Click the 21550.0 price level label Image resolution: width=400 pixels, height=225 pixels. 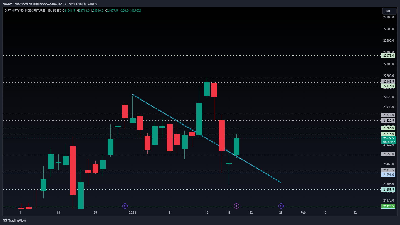(388, 154)
